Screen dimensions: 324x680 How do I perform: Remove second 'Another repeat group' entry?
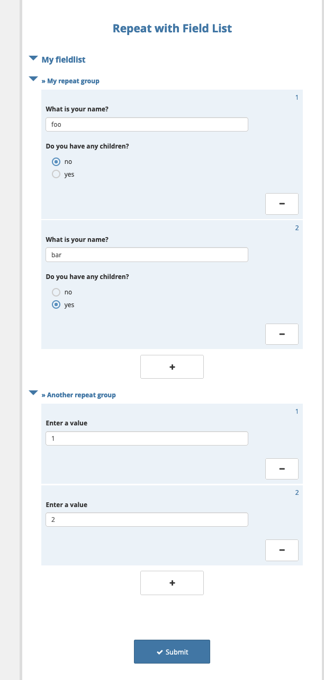[x=282, y=550]
